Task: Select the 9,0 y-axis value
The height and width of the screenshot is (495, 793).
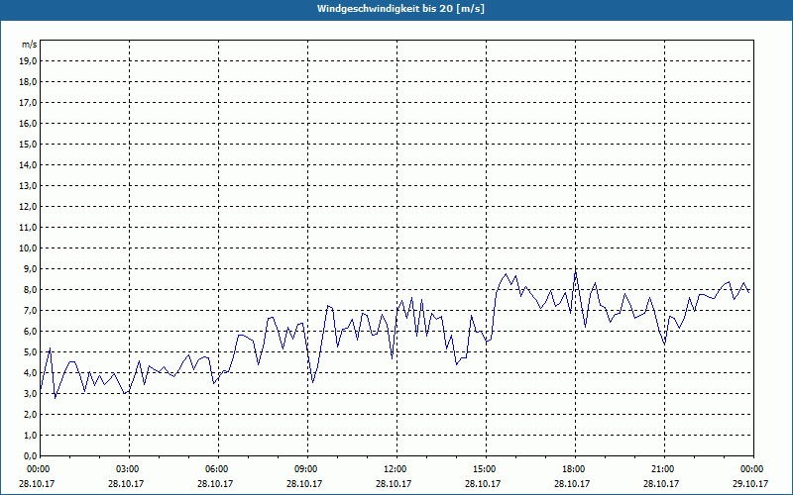Action: pyautogui.click(x=30, y=268)
